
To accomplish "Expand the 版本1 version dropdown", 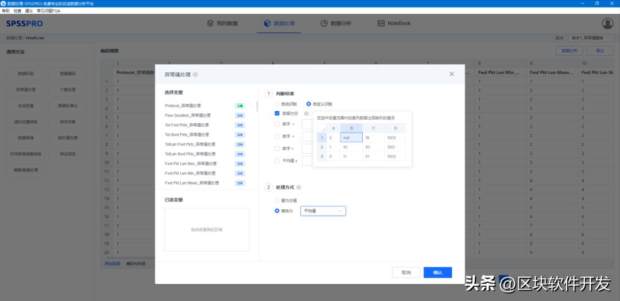I will [x=591, y=38].
